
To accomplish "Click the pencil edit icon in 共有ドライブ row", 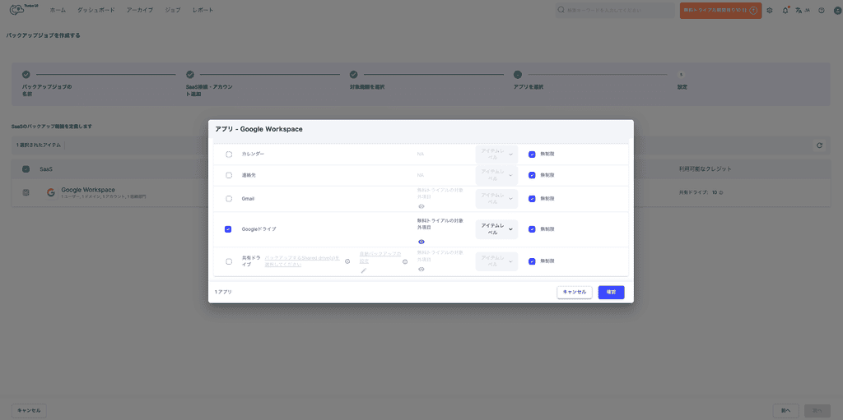I will [x=363, y=270].
